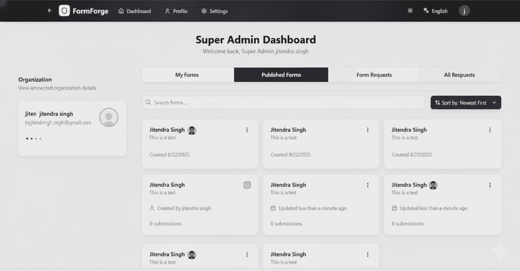This screenshot has height=271, width=520.
Task: Click the back arrow in the navbar
Action: [x=50, y=11]
